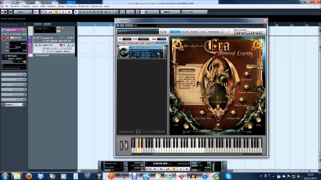Open the Modifica menu
The height and width of the screenshot is (180, 321).
(x=15, y=6)
